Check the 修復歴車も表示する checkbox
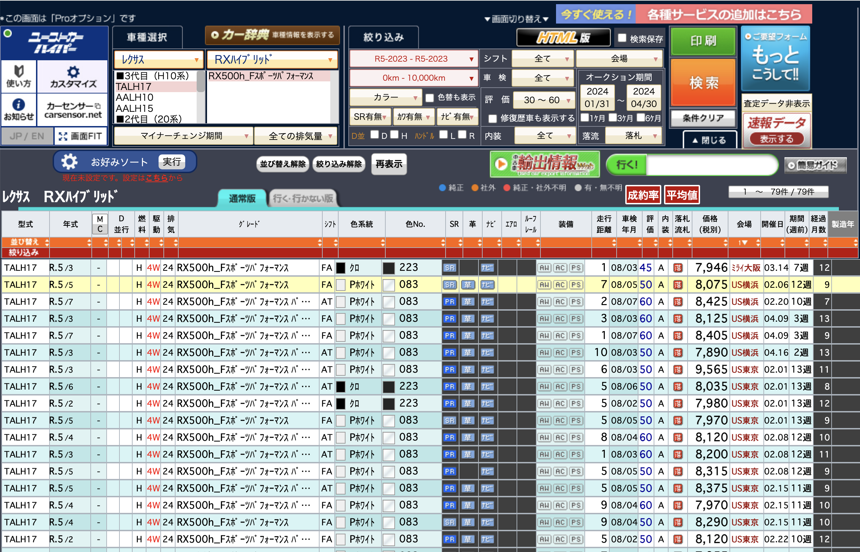860x552 pixels. pyautogui.click(x=493, y=118)
